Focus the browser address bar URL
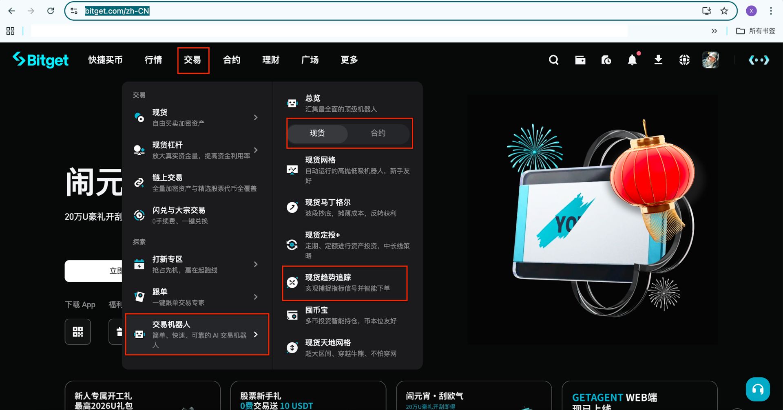783x410 pixels. tap(117, 11)
